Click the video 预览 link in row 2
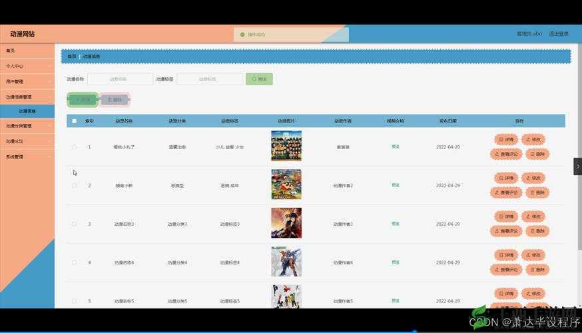Image resolution: width=582 pixels, height=333 pixels. click(x=396, y=185)
